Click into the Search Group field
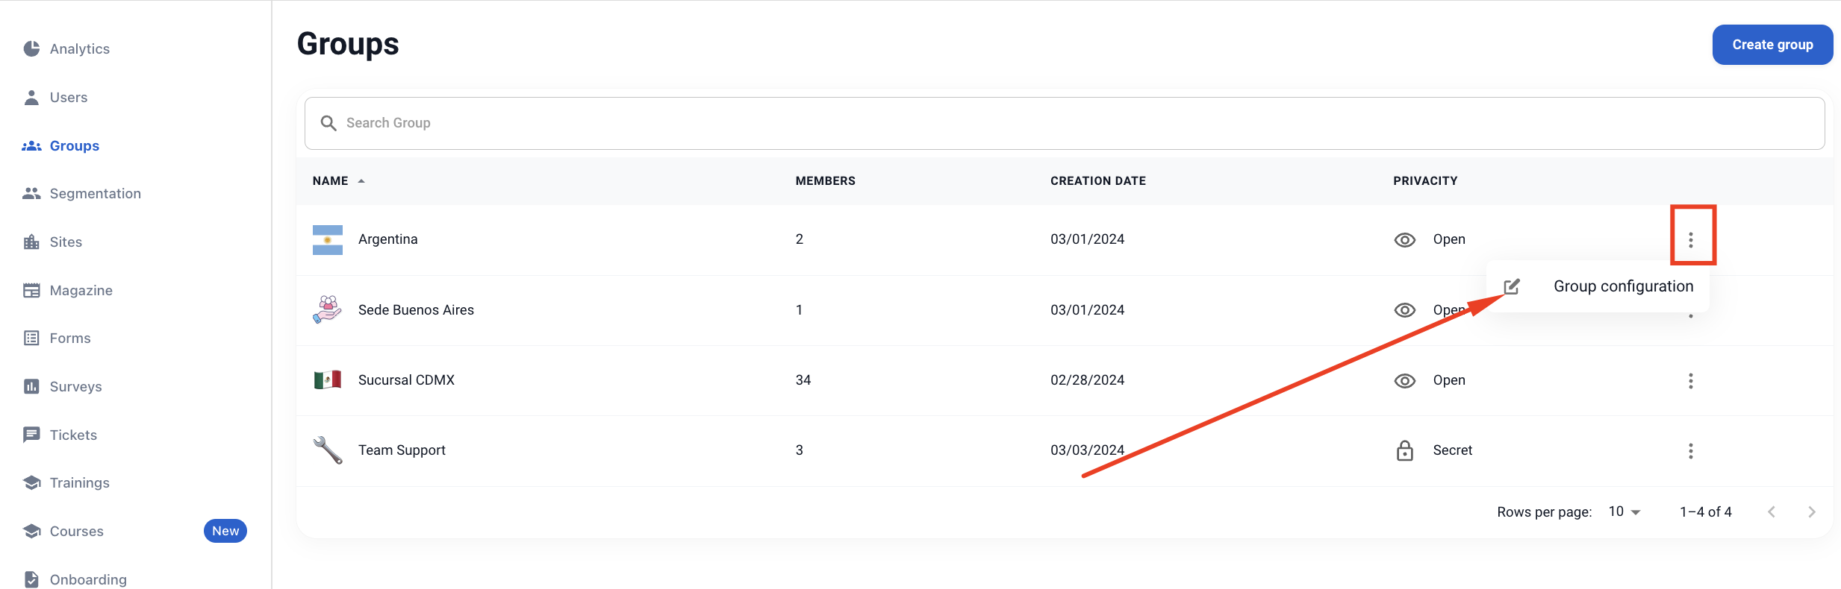The width and height of the screenshot is (1841, 589). 1068,123
